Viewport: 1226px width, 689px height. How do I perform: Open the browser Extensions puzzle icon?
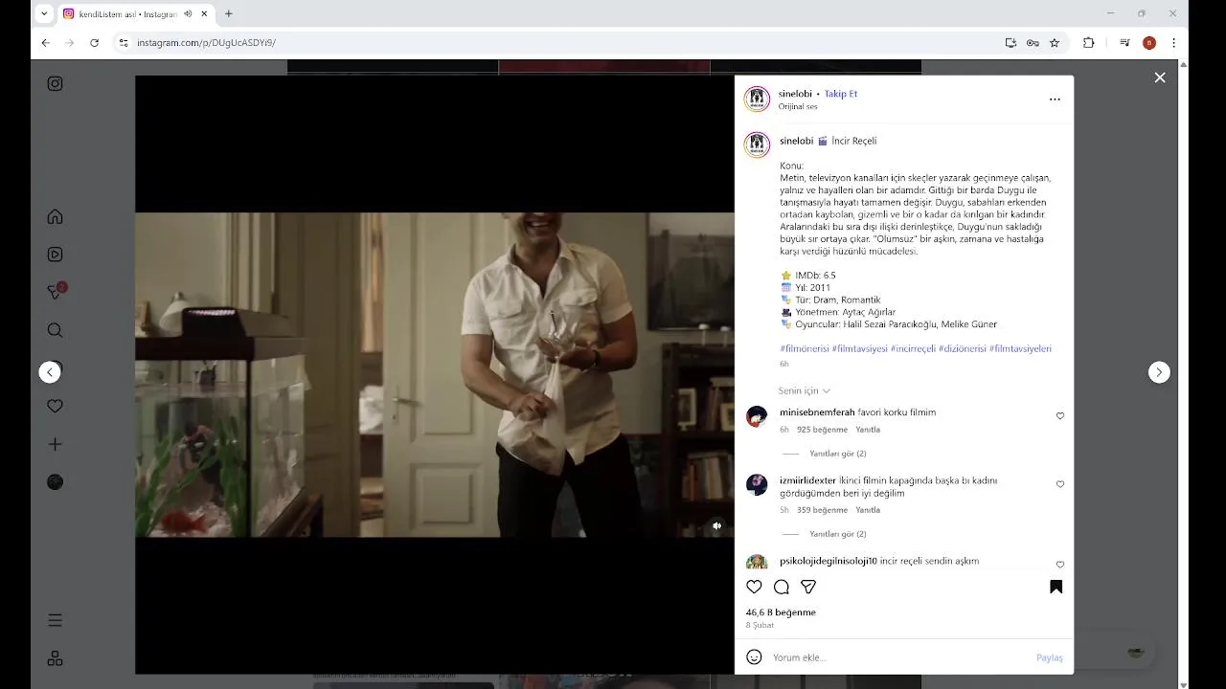[x=1088, y=42]
